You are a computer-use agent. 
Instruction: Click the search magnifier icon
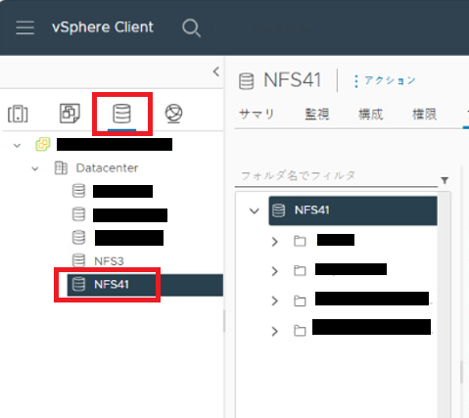click(x=191, y=28)
